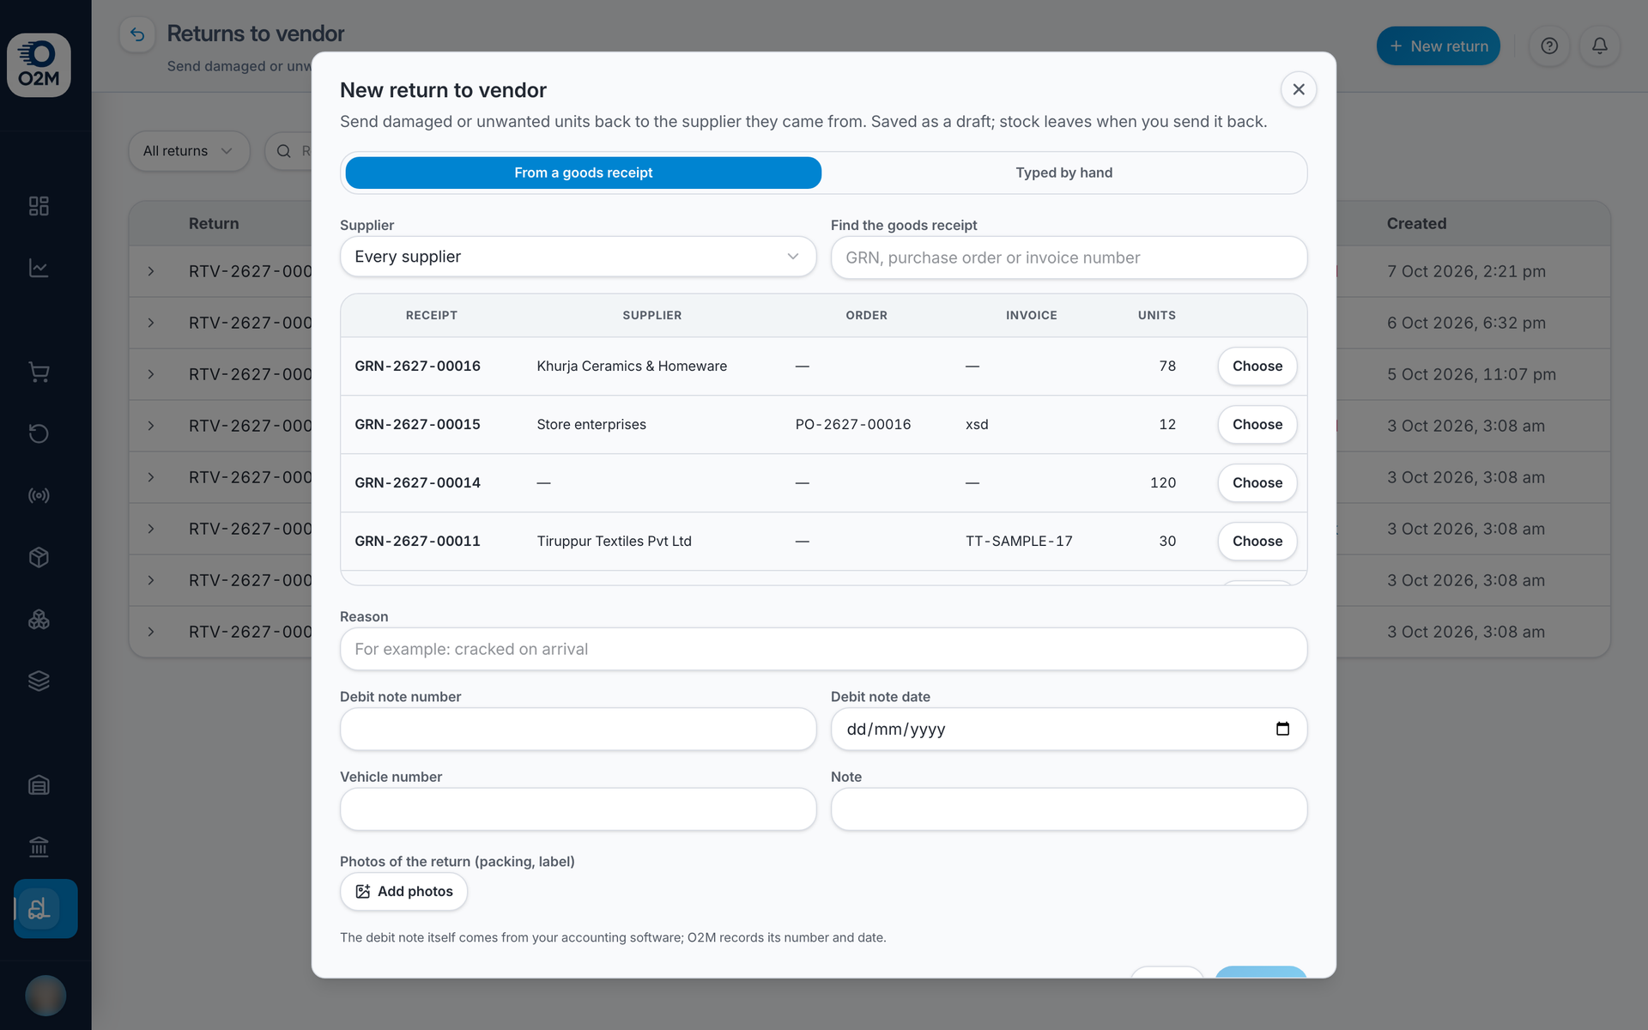Open the shopping cart icon in sidebar
1648x1030 pixels.
click(x=39, y=372)
